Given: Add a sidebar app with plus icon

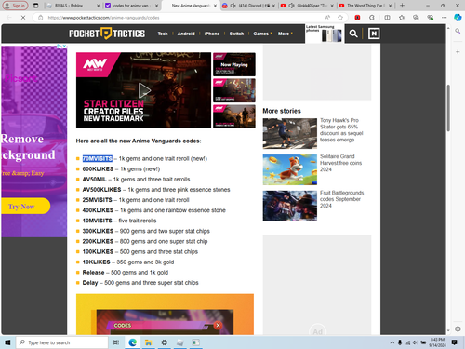Looking at the screenshot, I should [x=458, y=52].
